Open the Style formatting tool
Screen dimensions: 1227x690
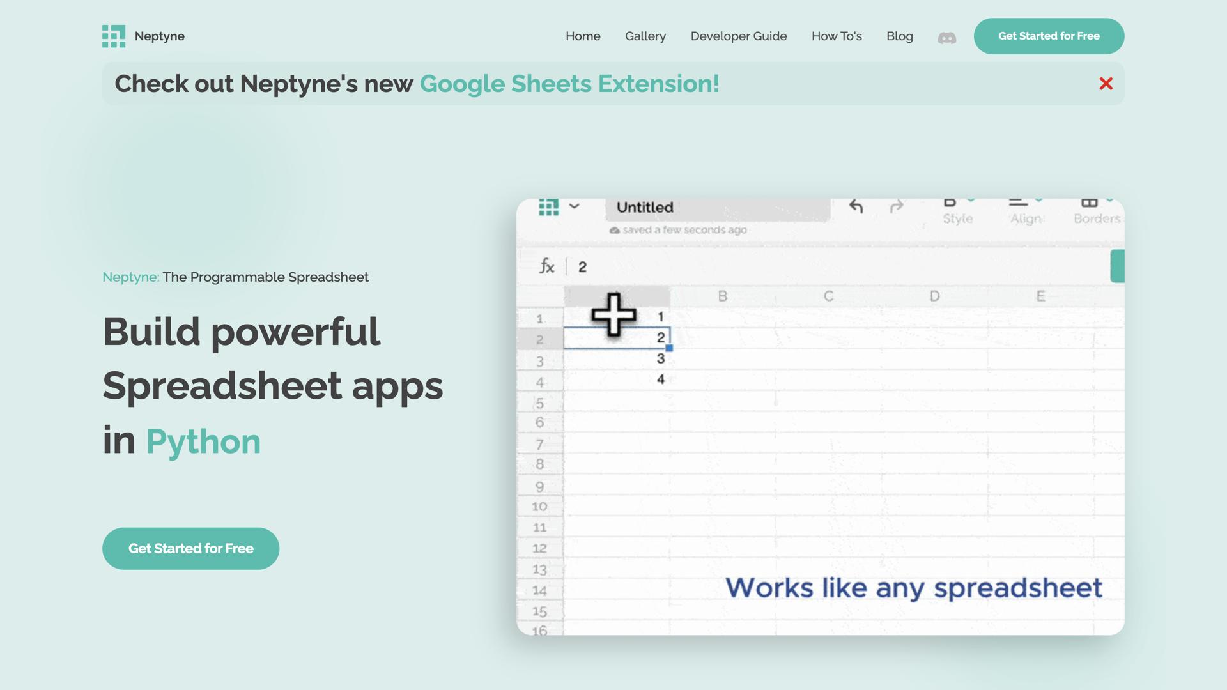[x=957, y=210]
